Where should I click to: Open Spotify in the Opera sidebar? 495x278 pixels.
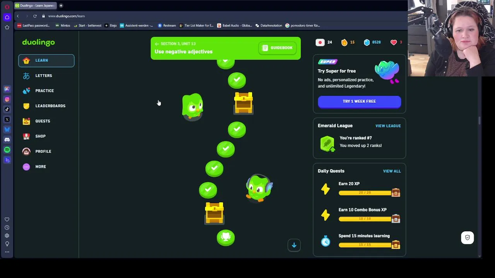pos(7,150)
